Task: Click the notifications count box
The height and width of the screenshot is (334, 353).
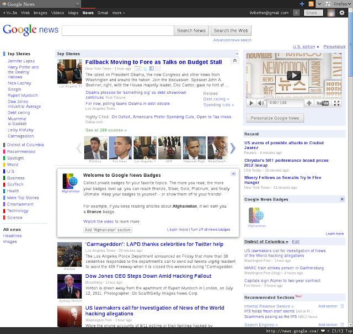Action: point(296,13)
